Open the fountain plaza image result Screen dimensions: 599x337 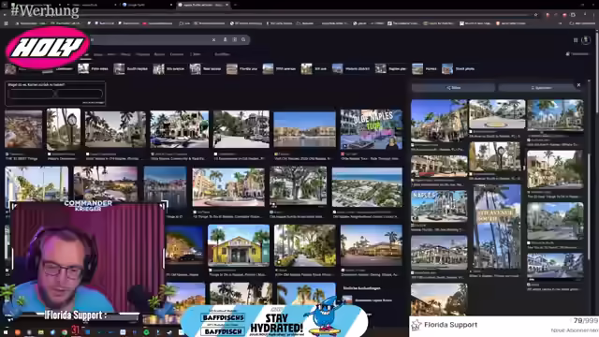tap(228, 187)
